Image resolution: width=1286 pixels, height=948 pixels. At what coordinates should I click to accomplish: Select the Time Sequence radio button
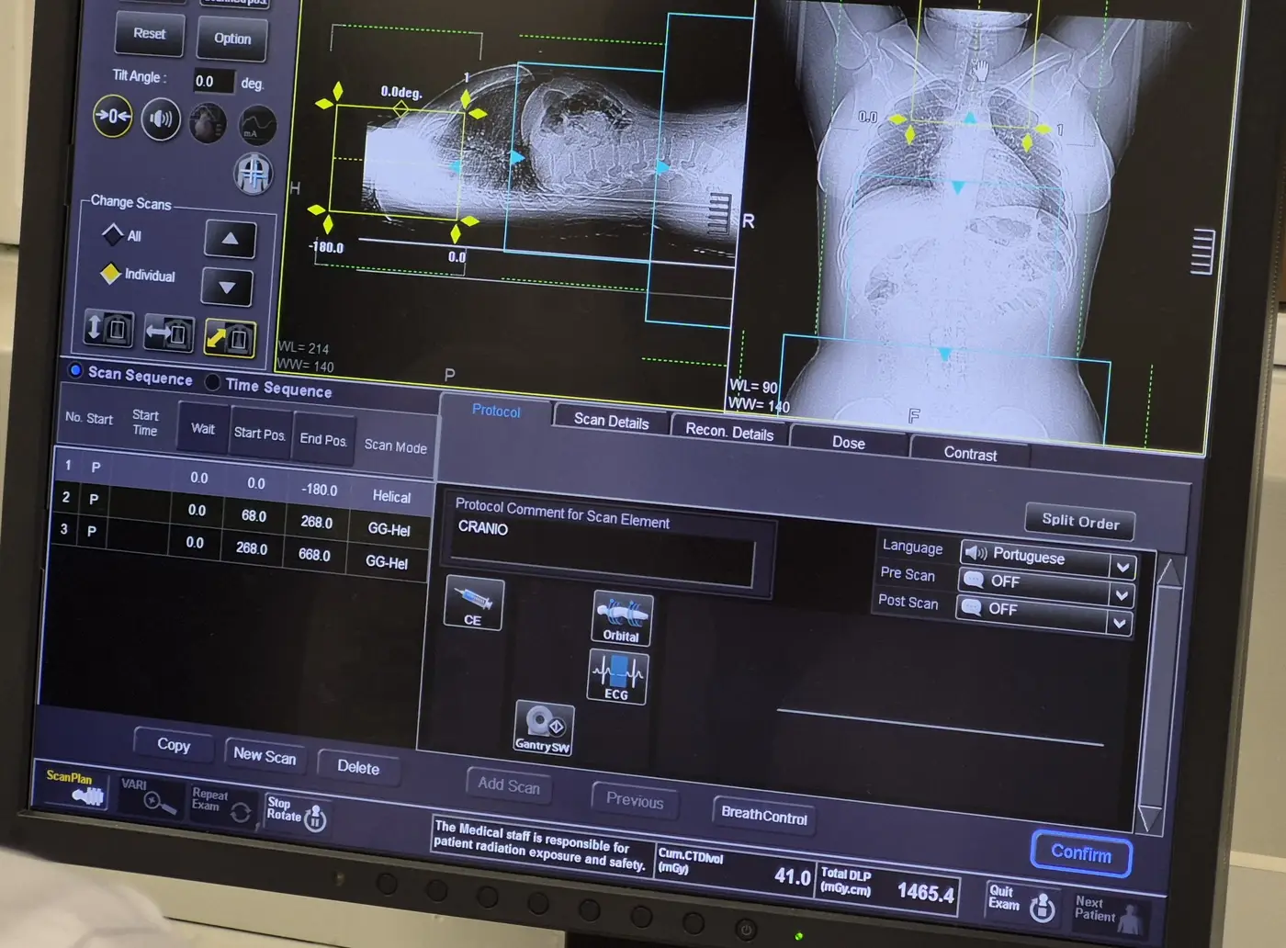point(213,382)
